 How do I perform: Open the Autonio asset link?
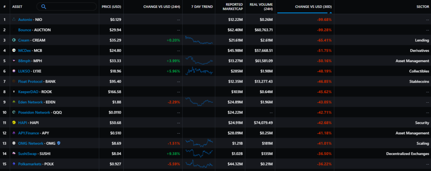[x=26, y=20]
